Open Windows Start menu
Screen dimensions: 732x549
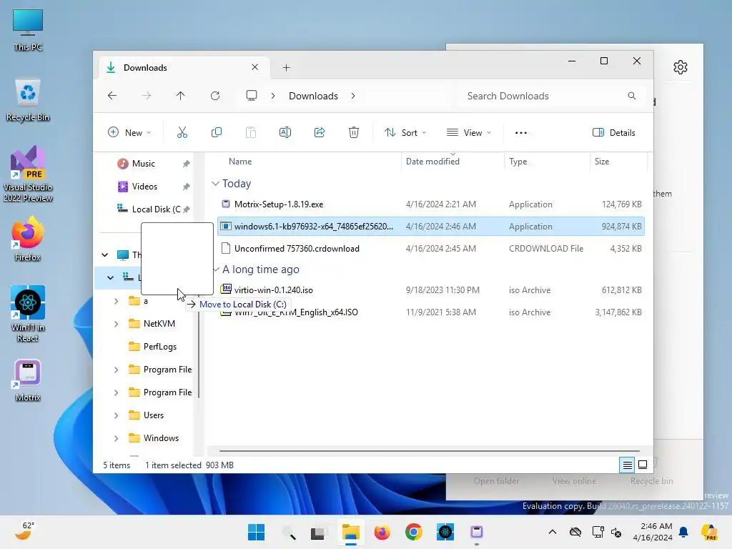point(256,532)
